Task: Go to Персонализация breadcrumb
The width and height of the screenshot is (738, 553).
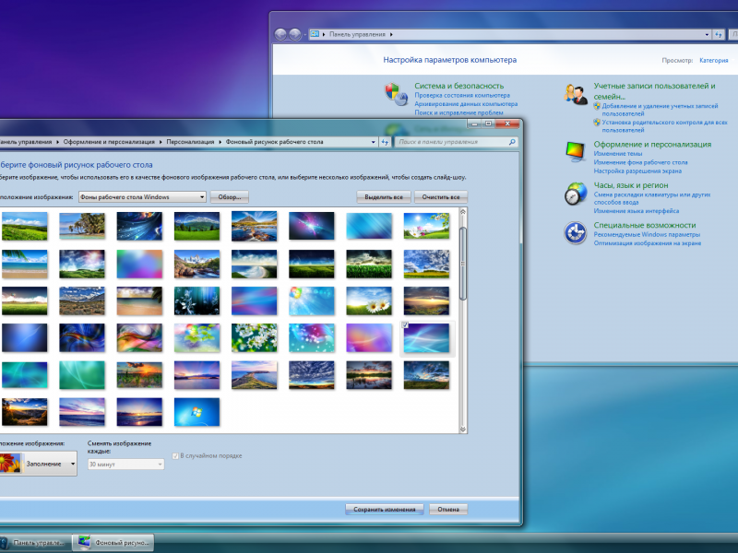Action: tap(190, 142)
